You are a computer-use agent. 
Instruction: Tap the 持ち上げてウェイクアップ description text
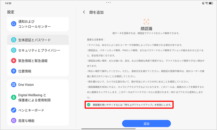pyautogui.click(x=132, y=105)
